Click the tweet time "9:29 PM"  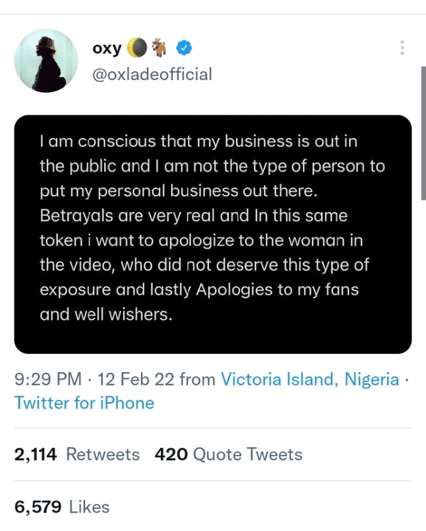pyautogui.click(x=48, y=380)
